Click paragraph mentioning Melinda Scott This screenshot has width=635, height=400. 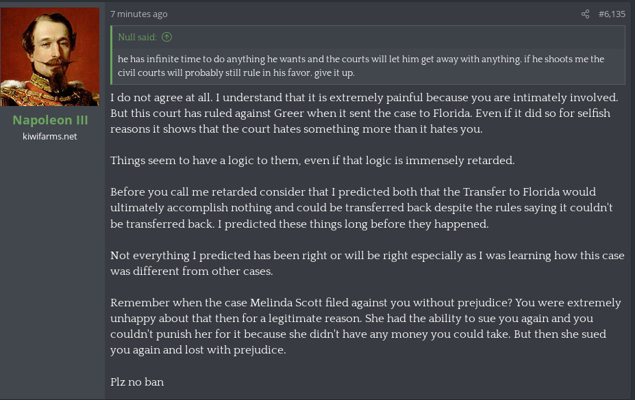click(x=365, y=326)
